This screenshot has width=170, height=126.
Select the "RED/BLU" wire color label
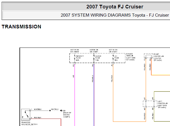[93, 78]
